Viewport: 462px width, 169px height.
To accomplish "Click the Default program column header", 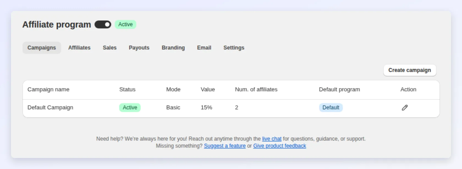I will point(339,89).
